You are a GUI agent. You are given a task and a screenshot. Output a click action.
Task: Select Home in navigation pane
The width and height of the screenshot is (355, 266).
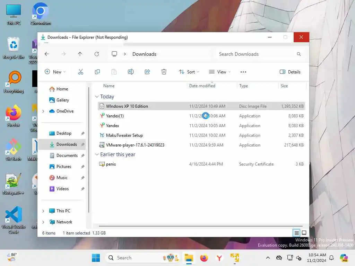coord(62,89)
